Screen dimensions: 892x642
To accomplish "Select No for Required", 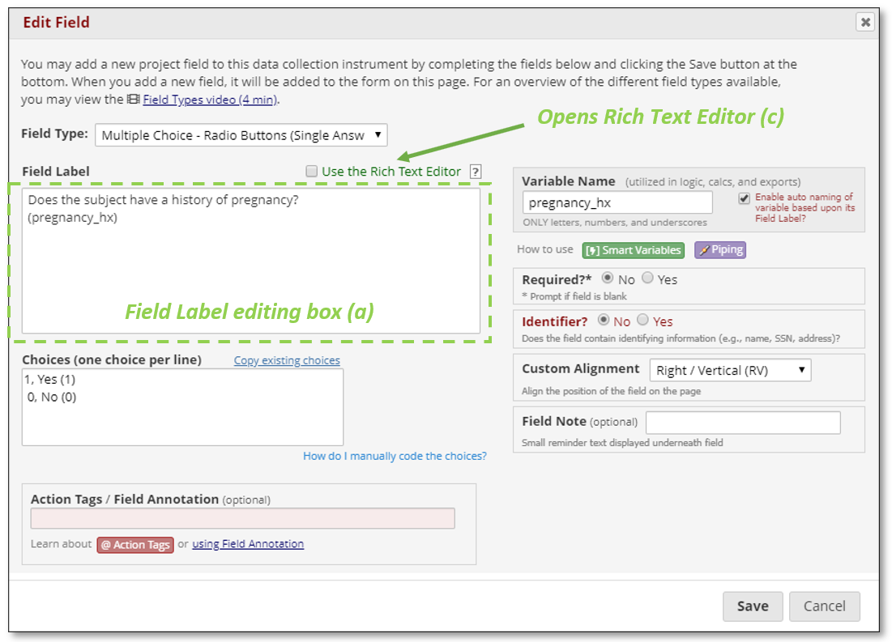I will coord(608,278).
